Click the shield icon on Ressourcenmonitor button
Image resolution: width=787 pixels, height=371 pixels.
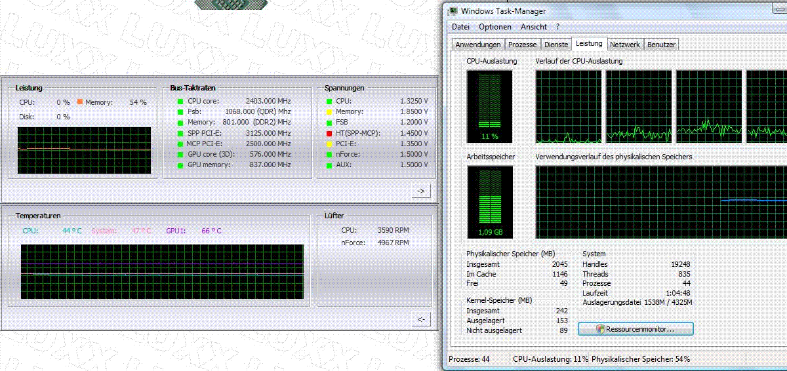[x=601, y=328]
